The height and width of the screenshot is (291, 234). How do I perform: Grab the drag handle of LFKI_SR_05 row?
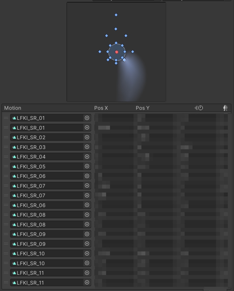[6, 166]
